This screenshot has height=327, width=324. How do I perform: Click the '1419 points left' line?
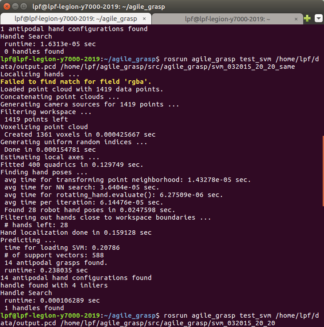[x=36, y=119]
